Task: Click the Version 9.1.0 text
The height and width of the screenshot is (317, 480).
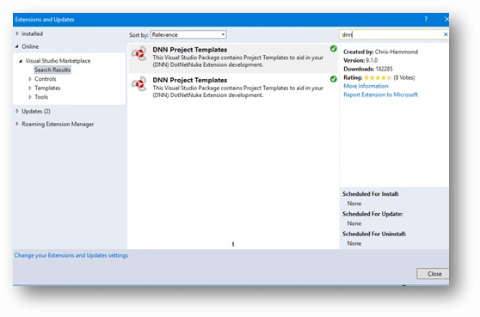Action: tap(360, 60)
